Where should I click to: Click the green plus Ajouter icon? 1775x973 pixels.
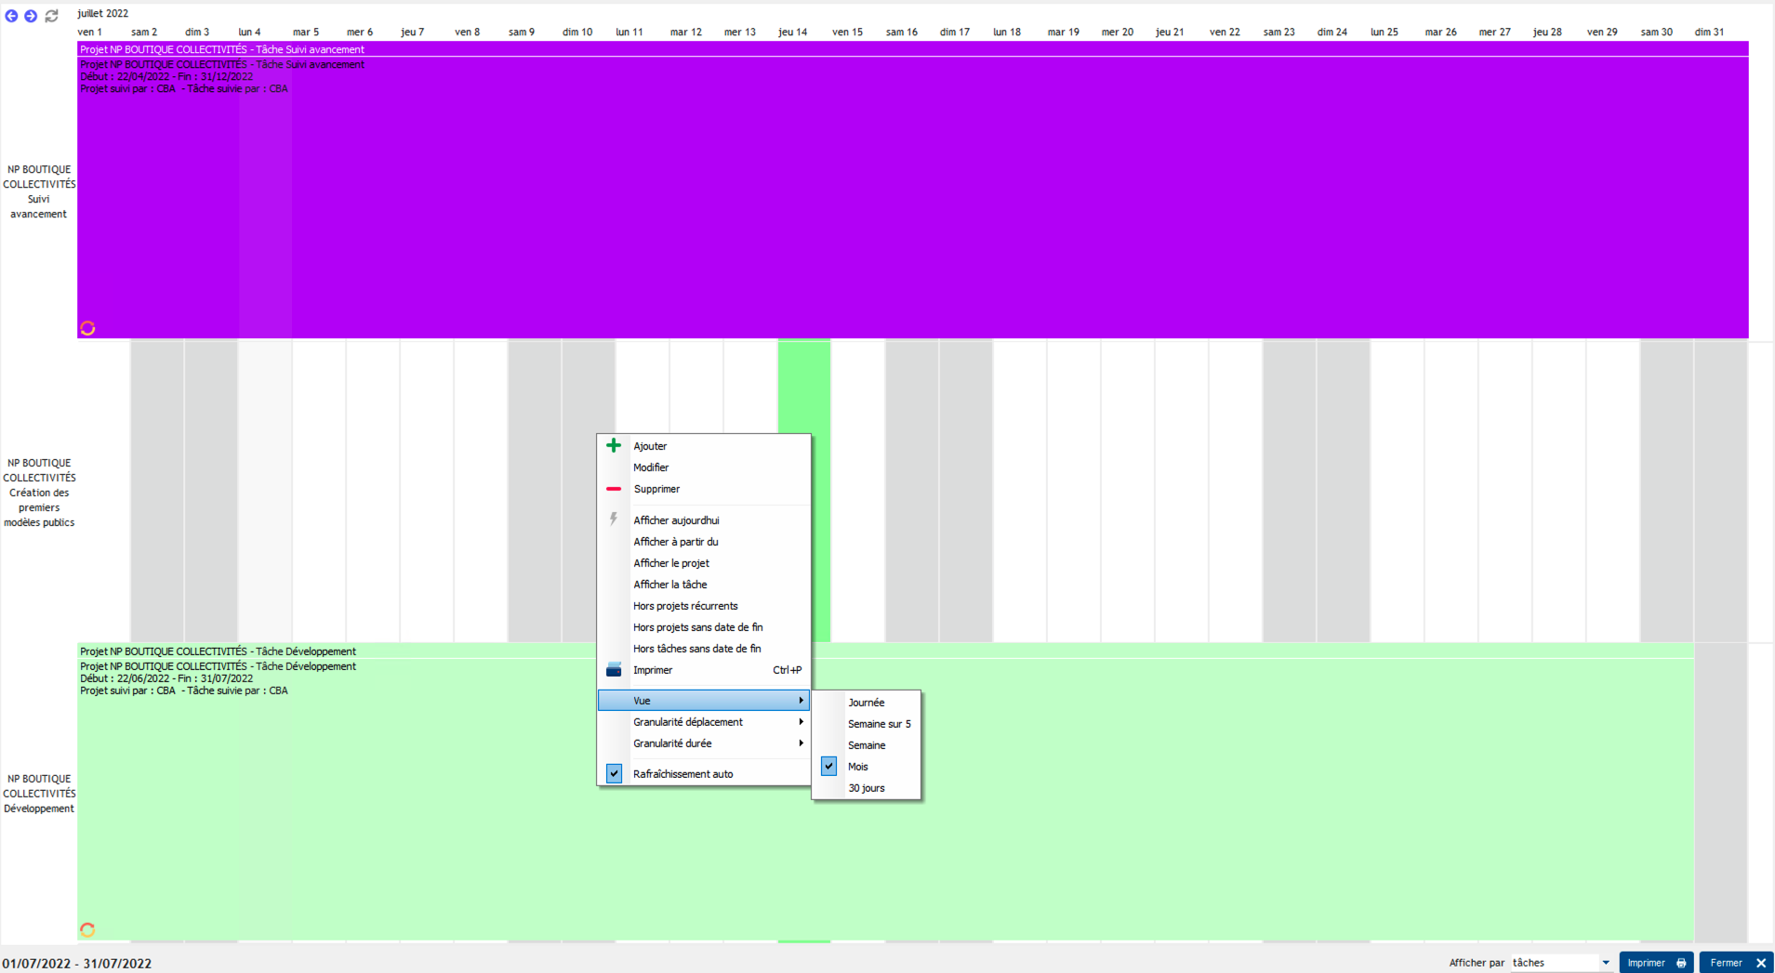[x=614, y=446]
